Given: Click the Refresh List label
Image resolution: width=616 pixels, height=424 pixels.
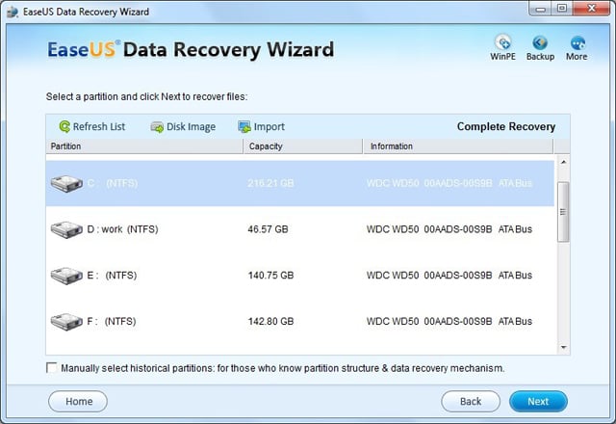Looking at the screenshot, I should point(99,126).
